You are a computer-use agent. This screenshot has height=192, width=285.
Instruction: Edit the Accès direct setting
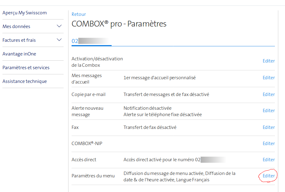(x=268, y=159)
